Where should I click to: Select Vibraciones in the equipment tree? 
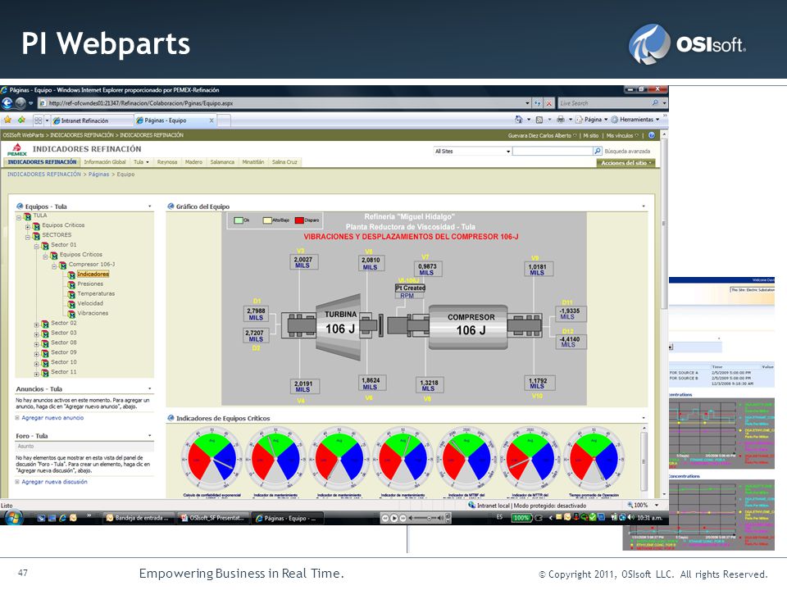[93, 313]
